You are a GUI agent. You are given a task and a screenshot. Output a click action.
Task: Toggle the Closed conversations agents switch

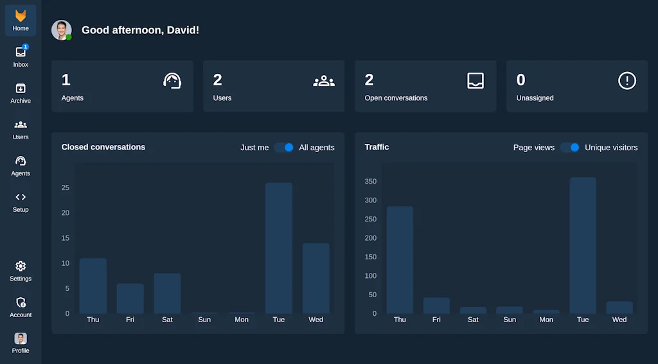pyautogui.click(x=284, y=148)
